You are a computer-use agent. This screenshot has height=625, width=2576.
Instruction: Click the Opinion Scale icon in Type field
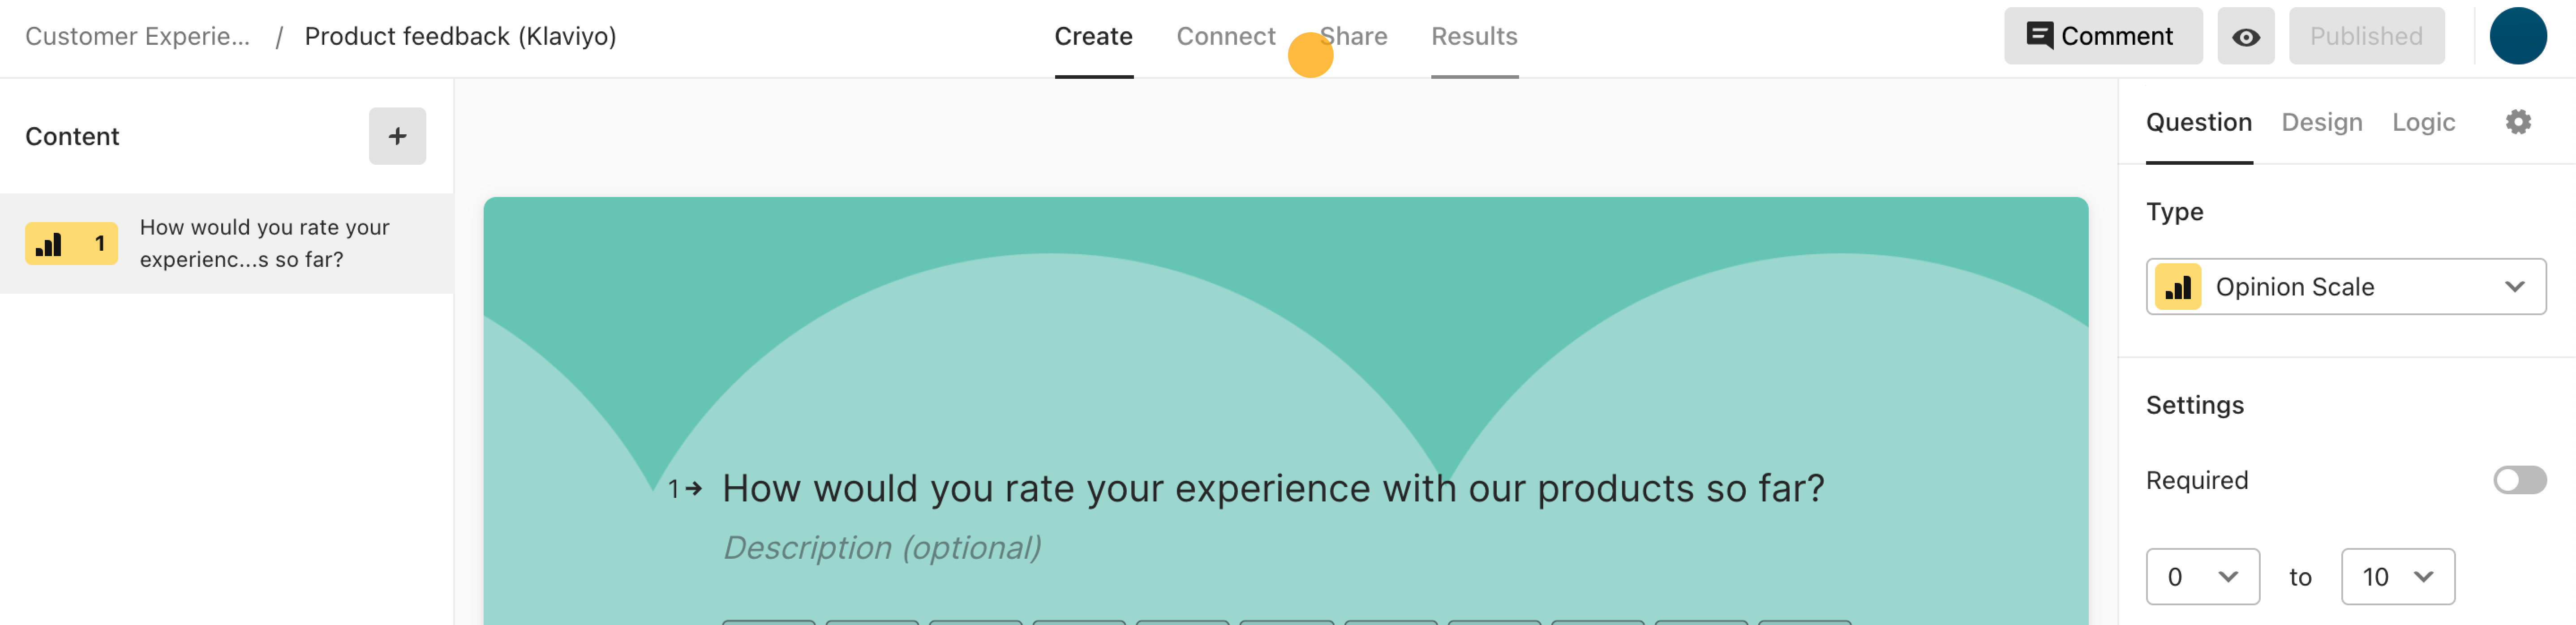2178,287
